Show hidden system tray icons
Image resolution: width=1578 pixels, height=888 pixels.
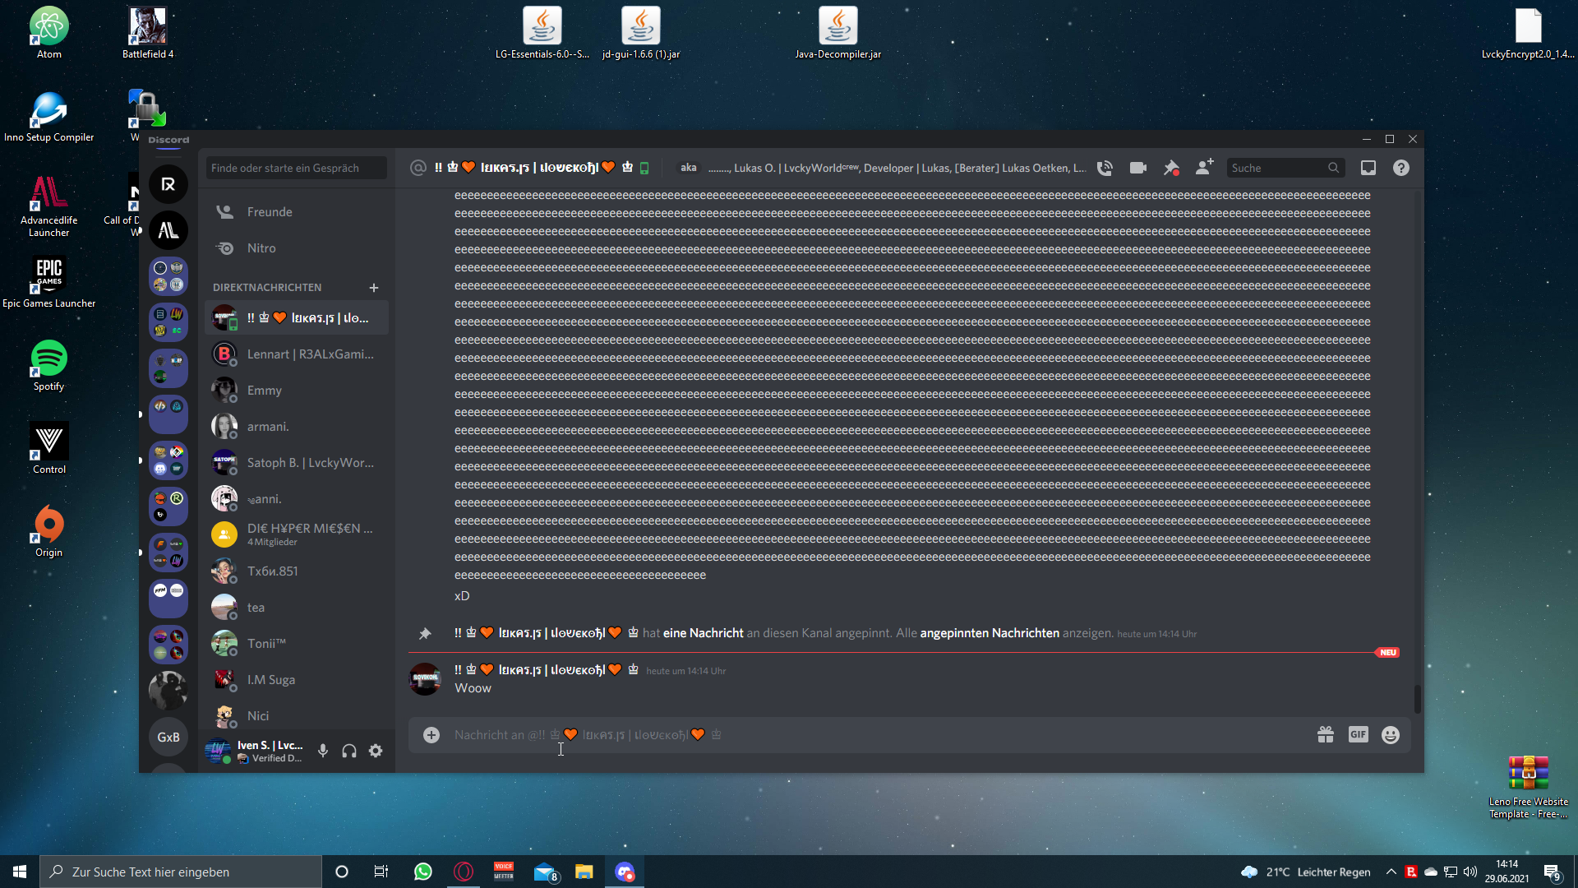pyautogui.click(x=1391, y=872)
